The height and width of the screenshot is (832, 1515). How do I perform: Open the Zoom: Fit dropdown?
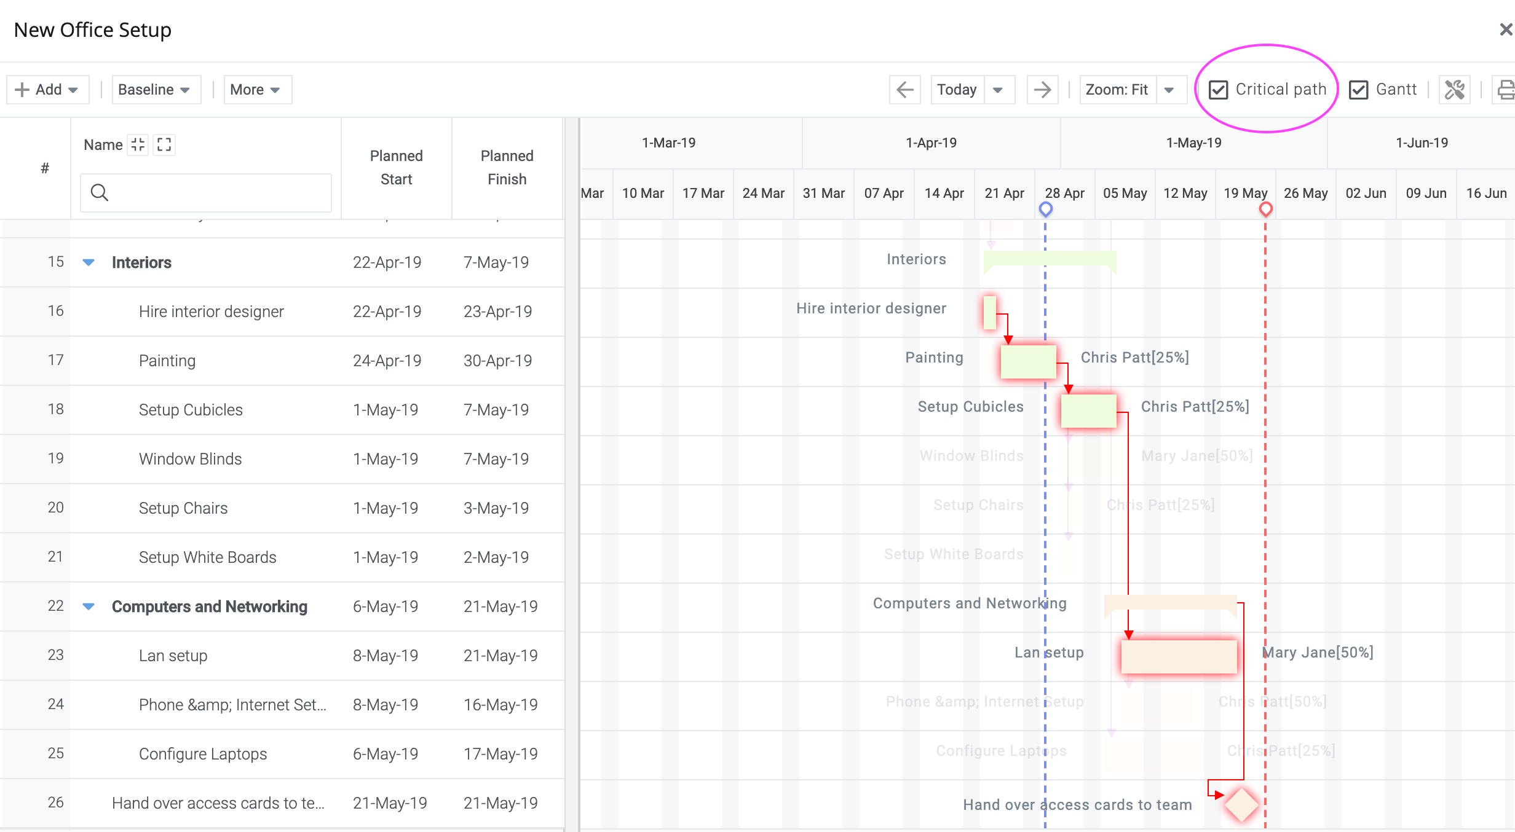click(1170, 89)
